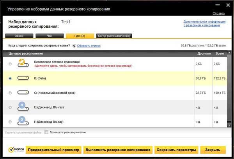Click the 30,8 ГБ available value for D:
The image size is (234, 159).
pos(200,78)
